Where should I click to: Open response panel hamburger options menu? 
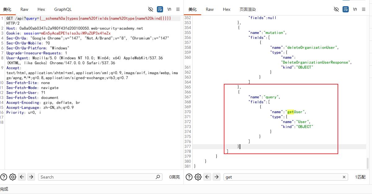pyautogui.click(x=364, y=9)
